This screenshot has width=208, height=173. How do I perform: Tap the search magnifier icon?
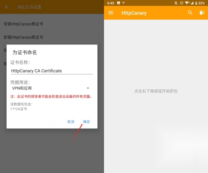(190, 13)
